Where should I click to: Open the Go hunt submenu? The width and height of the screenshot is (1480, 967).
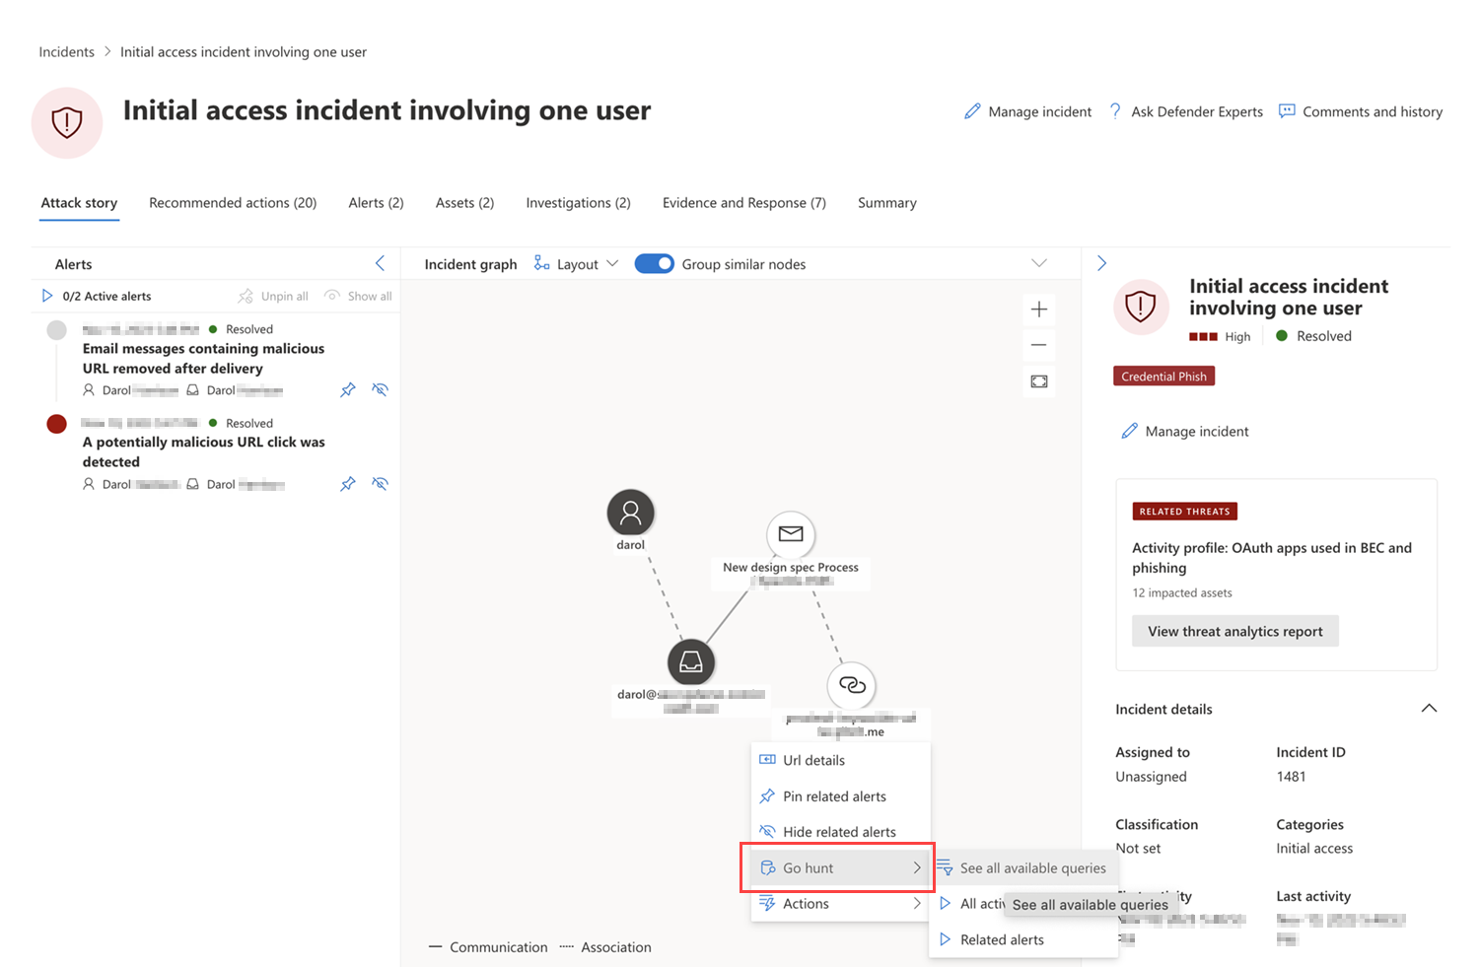[838, 867]
